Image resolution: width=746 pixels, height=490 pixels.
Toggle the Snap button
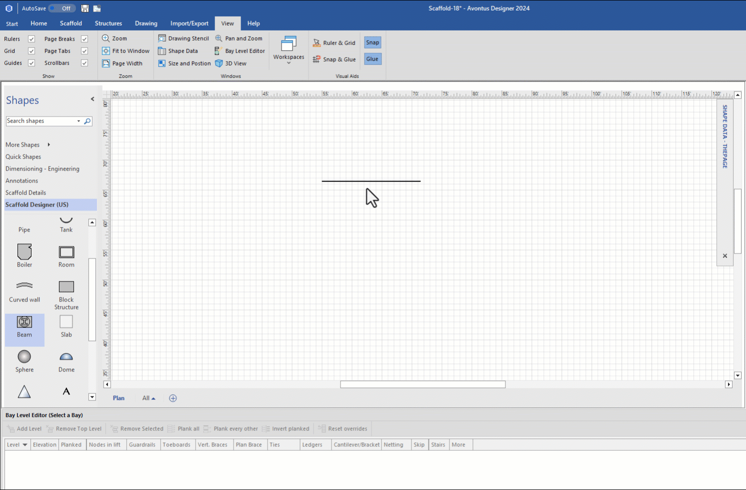[x=372, y=42]
